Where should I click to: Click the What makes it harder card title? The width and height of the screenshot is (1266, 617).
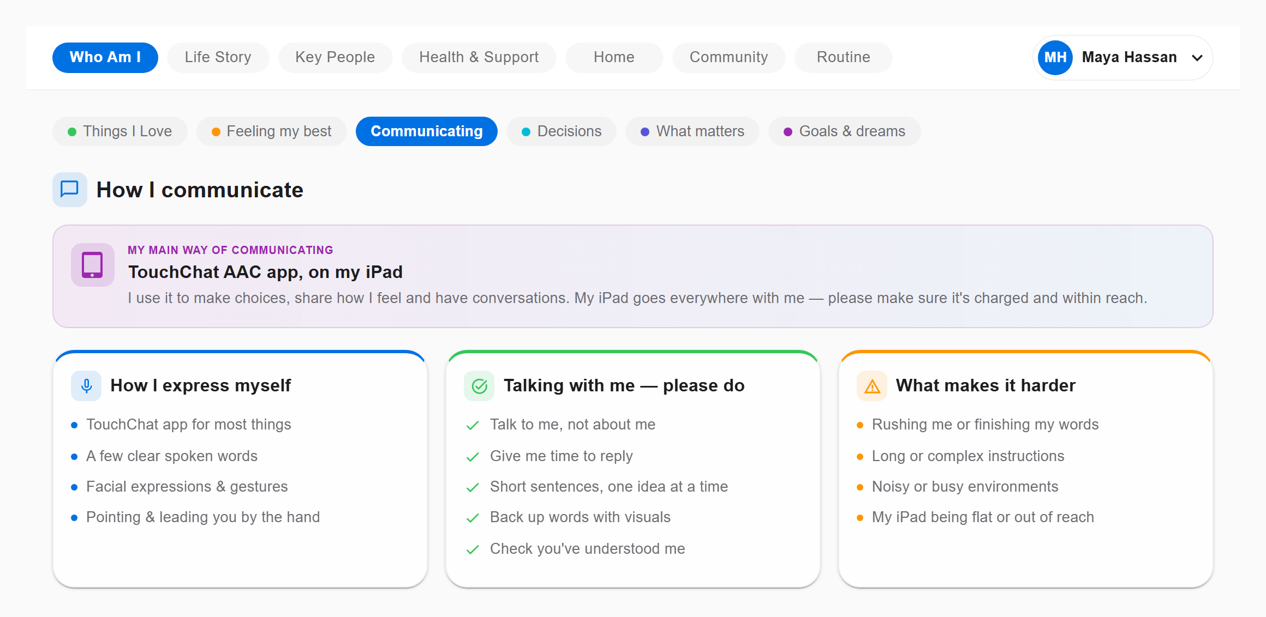986,385
